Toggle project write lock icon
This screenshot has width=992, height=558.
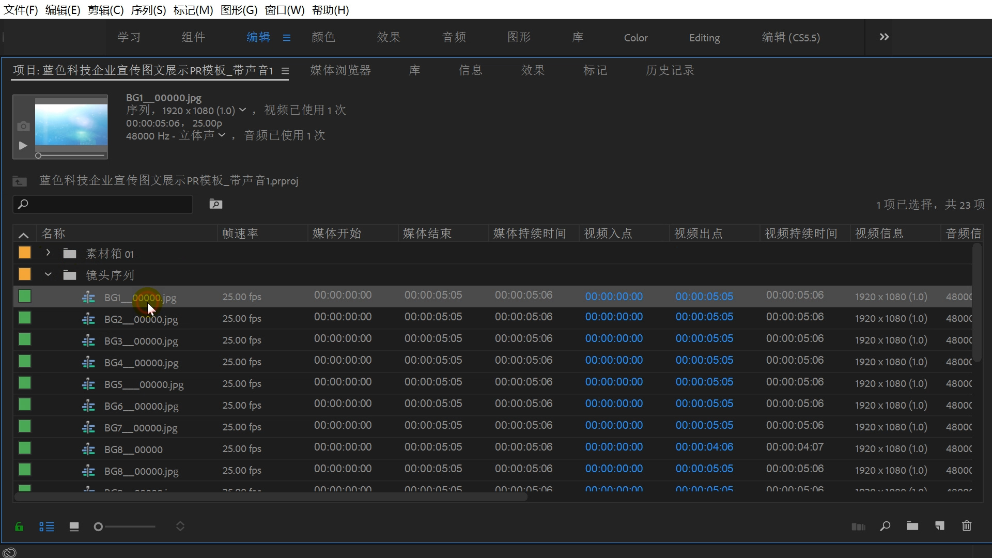19,526
